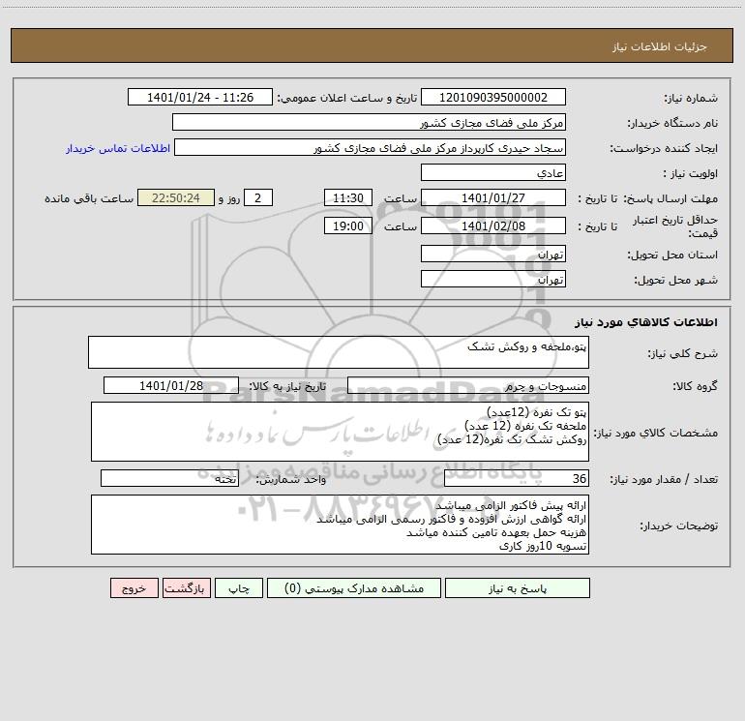The image size is (745, 721).
Task: Click the پاسخ به نیاز button
Action: [518, 587]
